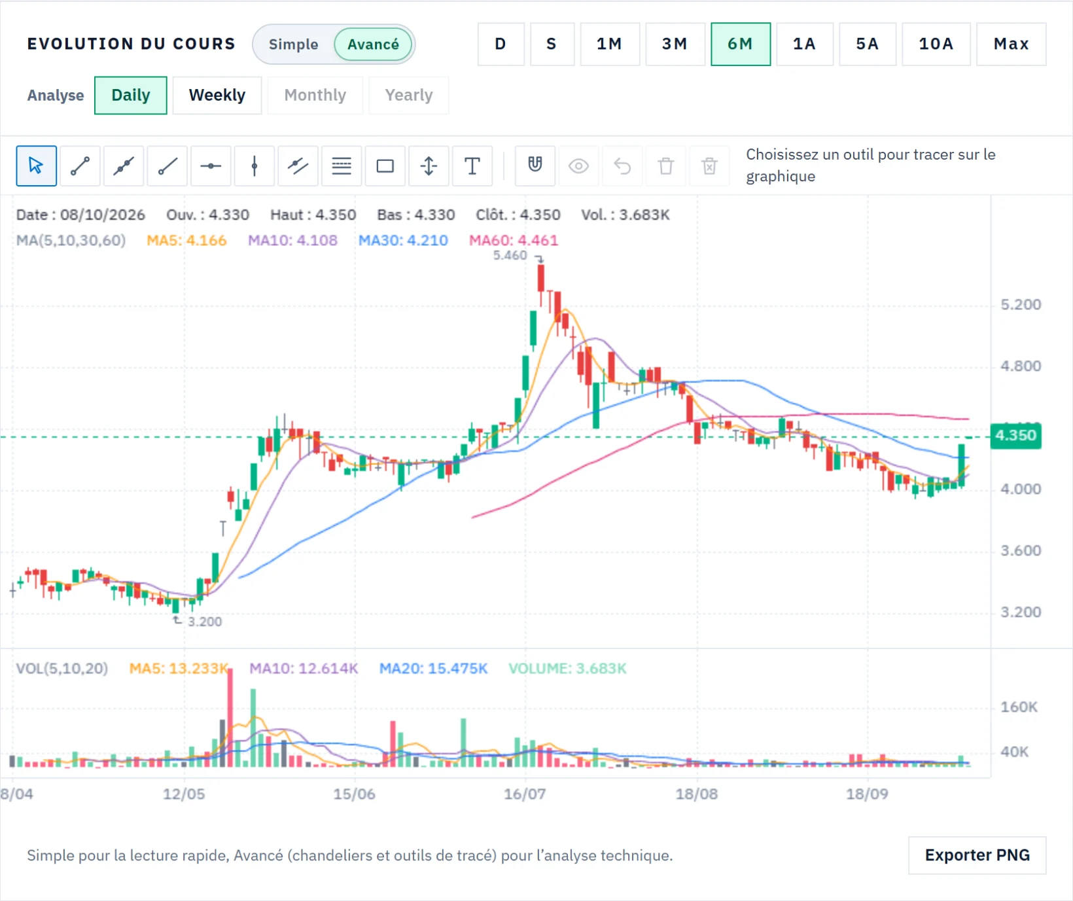Show the Max history range
The image size is (1073, 901).
tap(1011, 44)
